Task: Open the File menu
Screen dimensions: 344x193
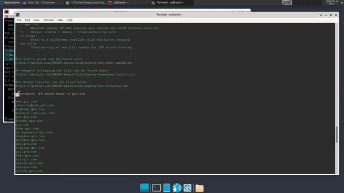Action: click(x=19, y=20)
